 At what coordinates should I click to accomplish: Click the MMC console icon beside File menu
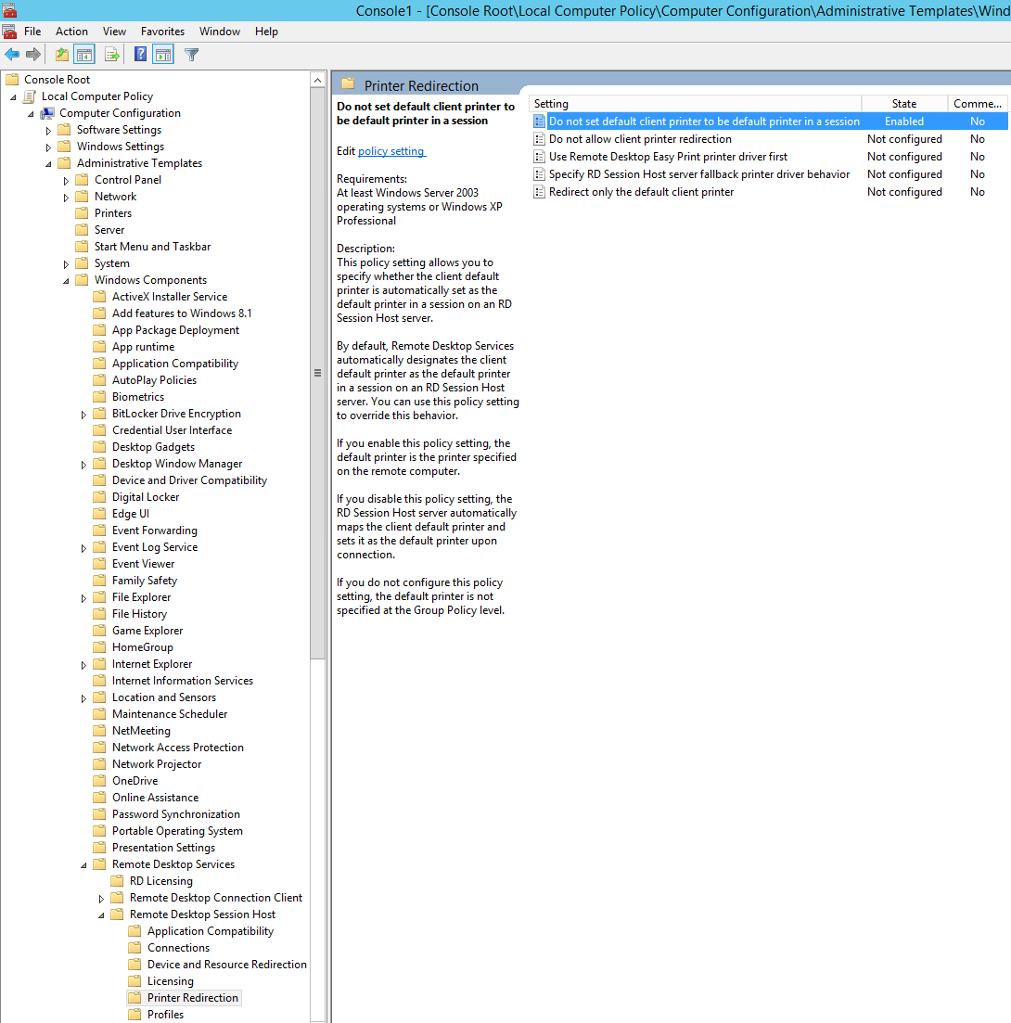[9, 32]
